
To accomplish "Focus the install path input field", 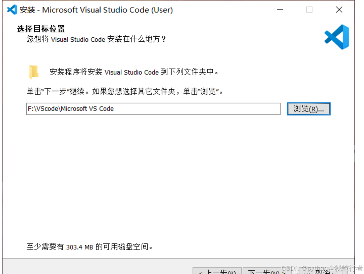I will coord(153,109).
